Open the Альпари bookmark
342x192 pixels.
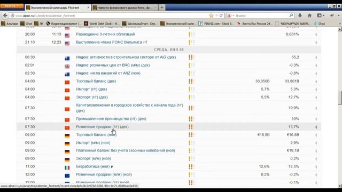tap(10, 23)
